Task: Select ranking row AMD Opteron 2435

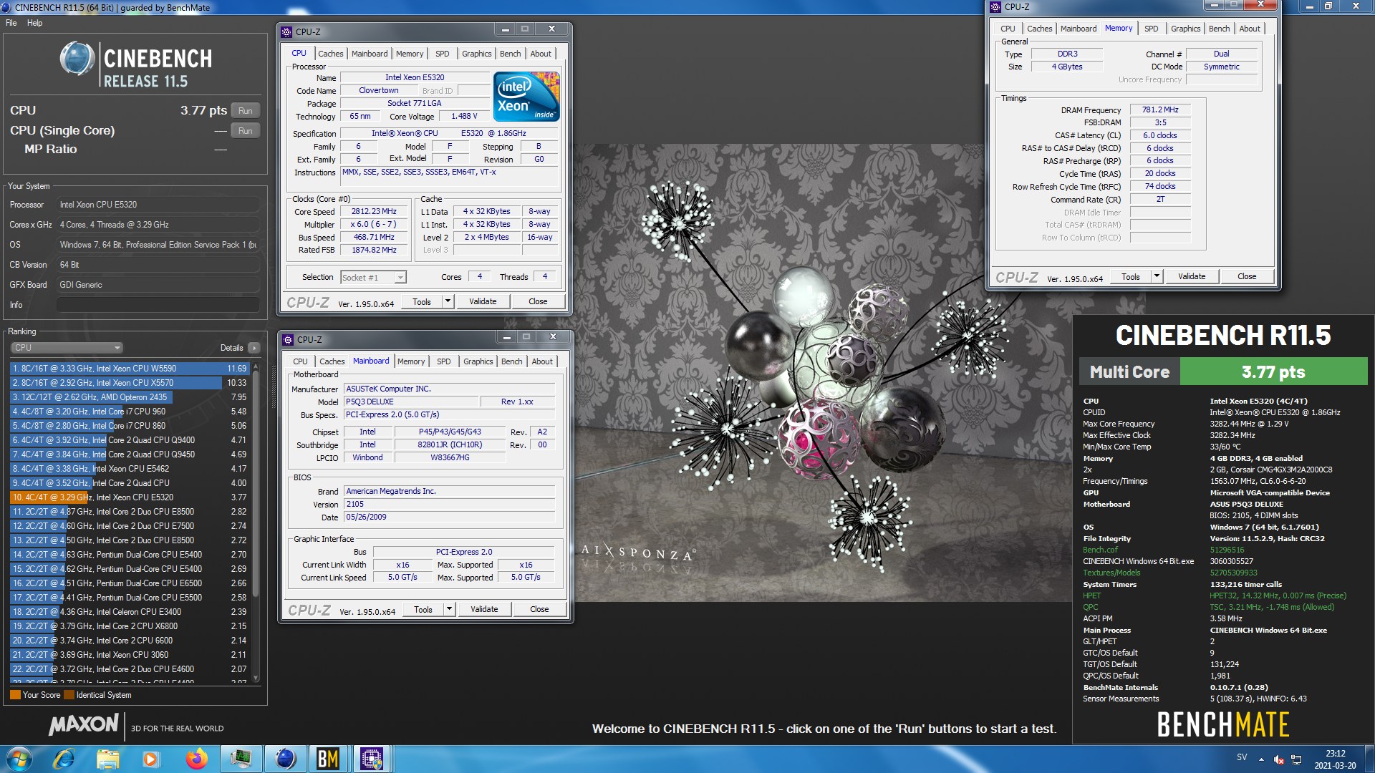Action: [x=130, y=397]
